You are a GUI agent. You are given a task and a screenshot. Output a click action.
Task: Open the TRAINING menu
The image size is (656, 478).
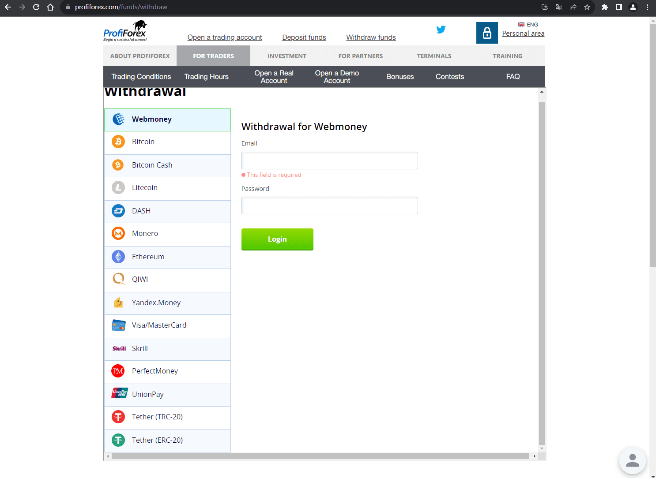coord(508,56)
